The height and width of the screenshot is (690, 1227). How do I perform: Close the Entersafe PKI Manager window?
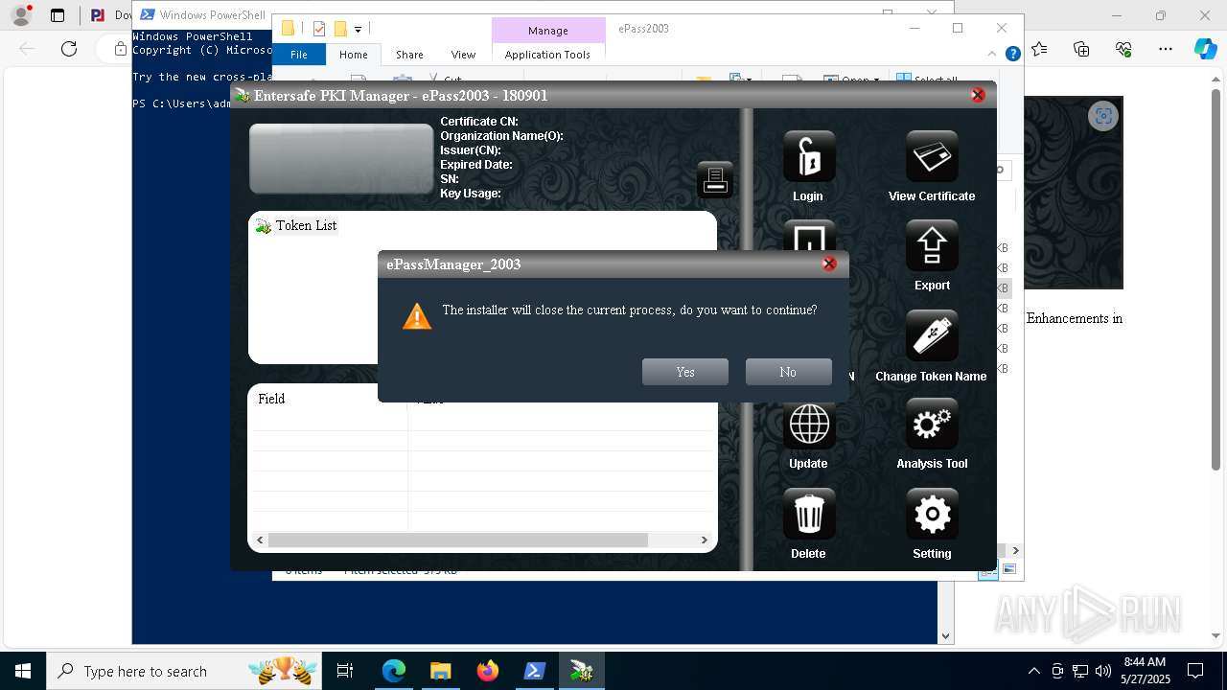click(978, 95)
